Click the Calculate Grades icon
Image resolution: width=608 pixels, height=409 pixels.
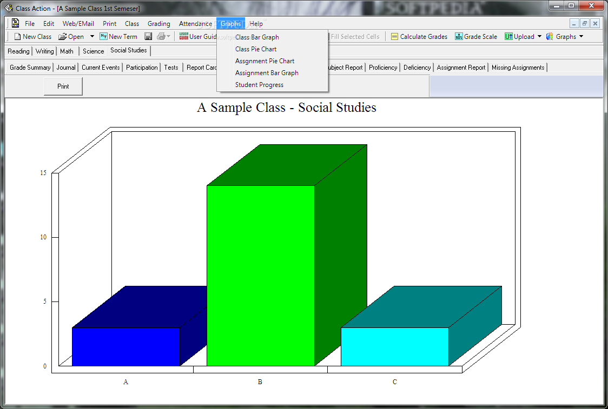click(x=394, y=36)
